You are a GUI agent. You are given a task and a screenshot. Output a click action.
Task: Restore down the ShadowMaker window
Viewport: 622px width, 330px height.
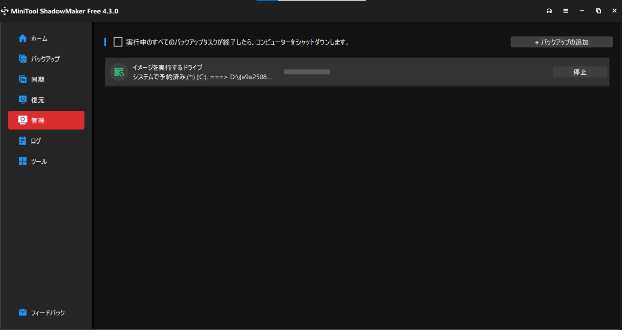(599, 11)
